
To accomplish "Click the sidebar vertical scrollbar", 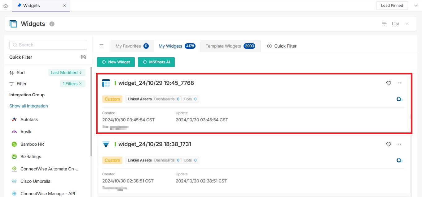I will [x=91, y=111].
